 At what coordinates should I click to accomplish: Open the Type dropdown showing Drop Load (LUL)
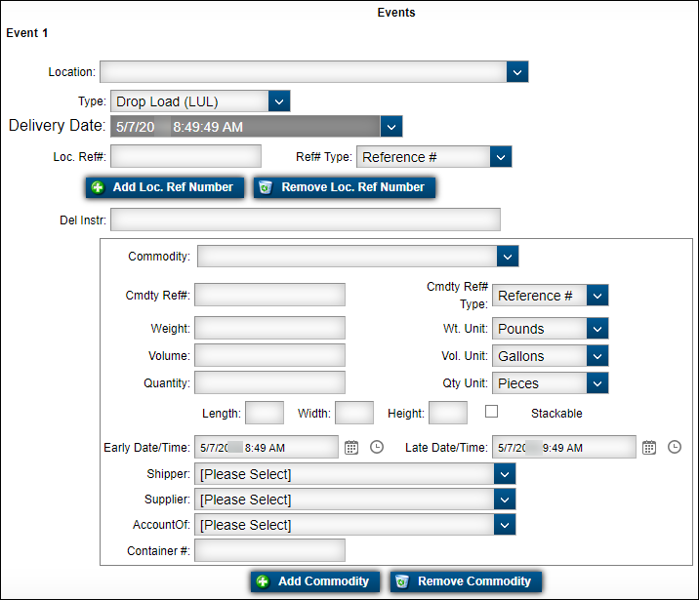pos(279,101)
